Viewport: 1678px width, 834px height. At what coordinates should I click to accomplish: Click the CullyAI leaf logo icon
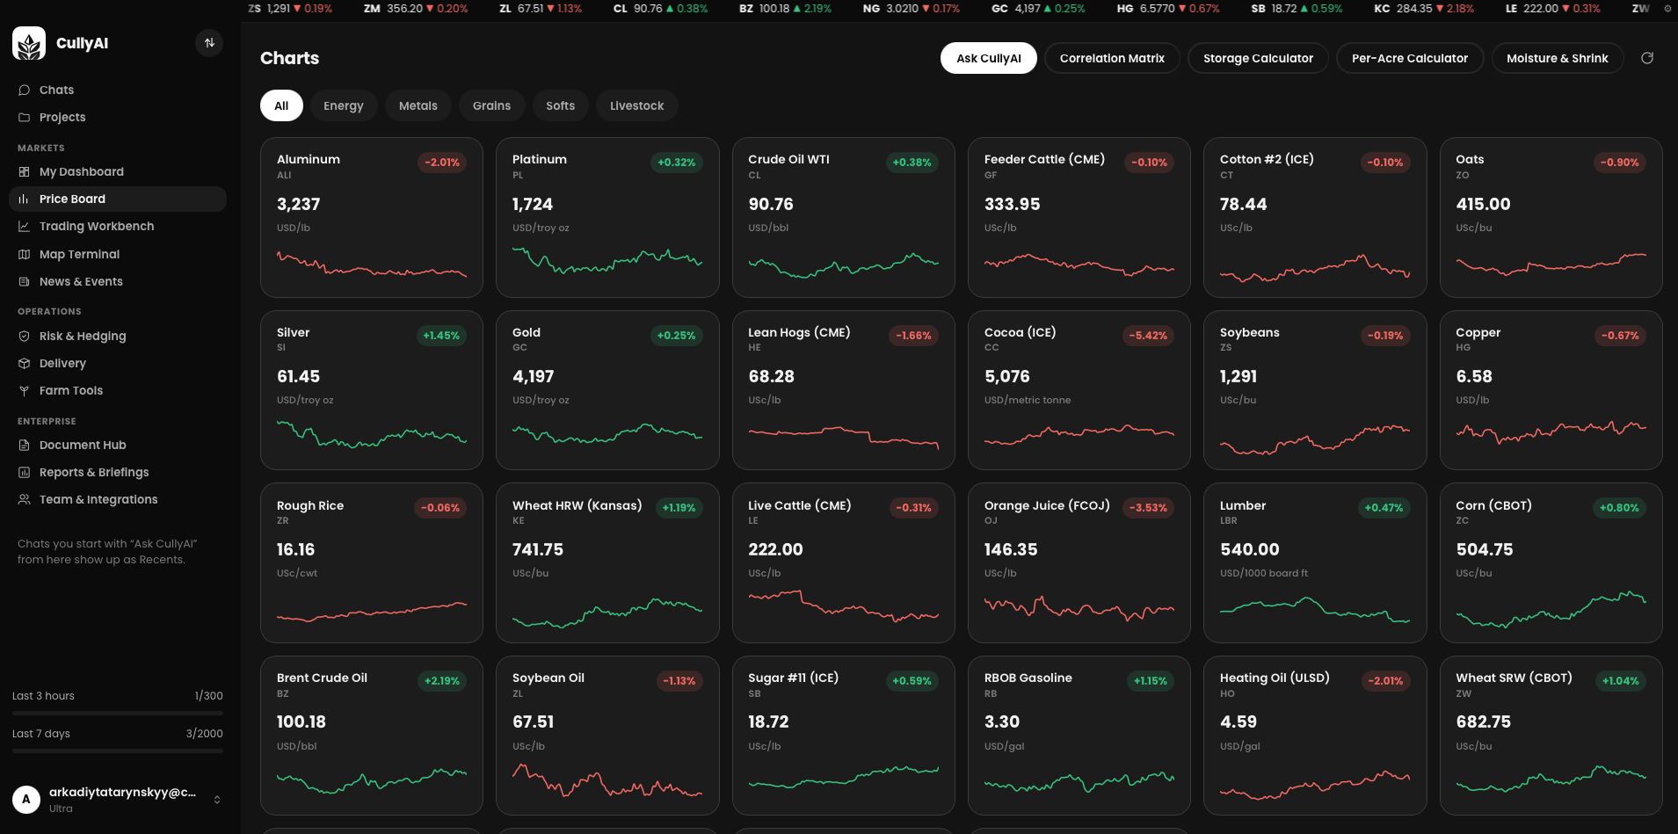[29, 43]
